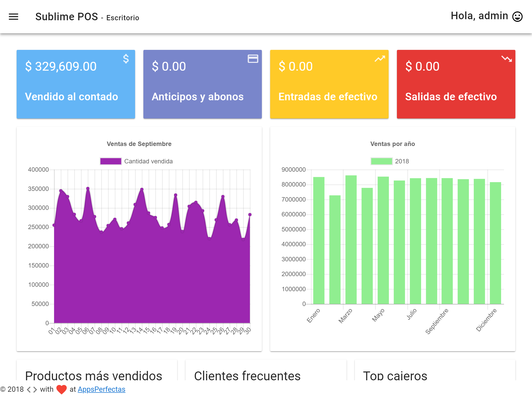Image resolution: width=532 pixels, height=399 pixels.
Task: Click the Diciembre bar in yearly chart
Action: [x=495, y=243]
